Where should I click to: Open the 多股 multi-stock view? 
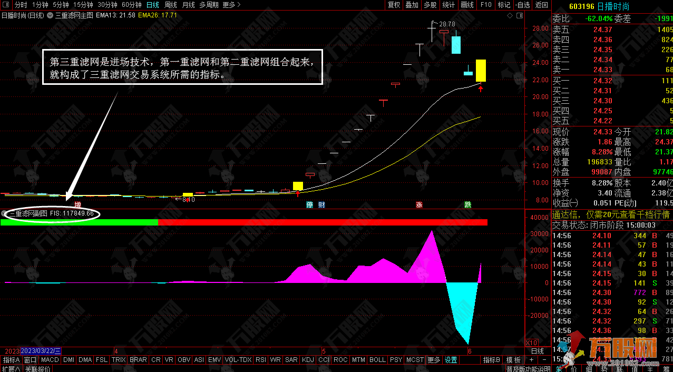(430, 5)
